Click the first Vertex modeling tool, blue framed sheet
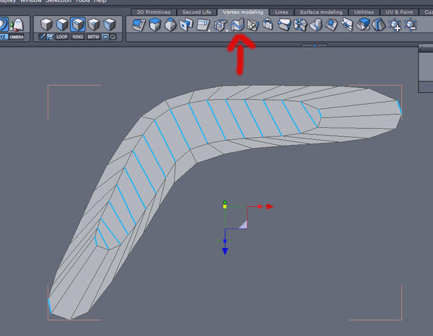 [139, 25]
